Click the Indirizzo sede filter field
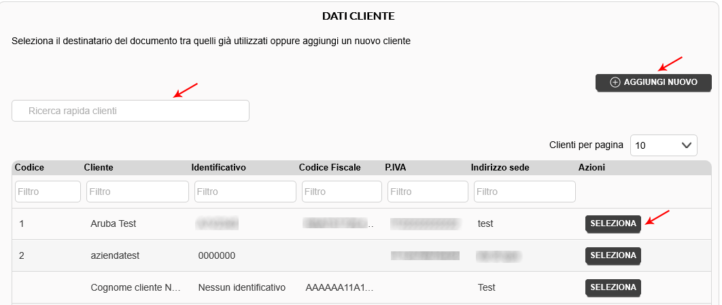 coord(524,192)
